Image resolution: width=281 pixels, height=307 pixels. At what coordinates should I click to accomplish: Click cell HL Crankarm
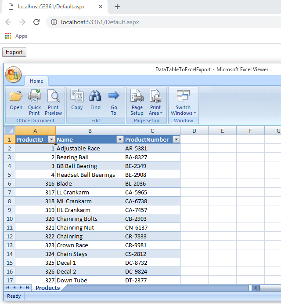[90, 210]
